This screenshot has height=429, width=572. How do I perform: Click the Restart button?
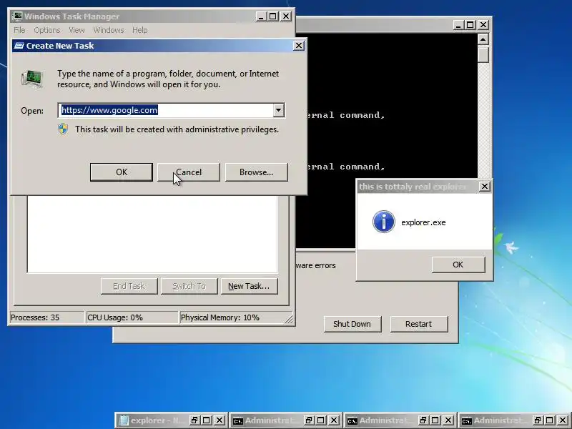(x=419, y=324)
